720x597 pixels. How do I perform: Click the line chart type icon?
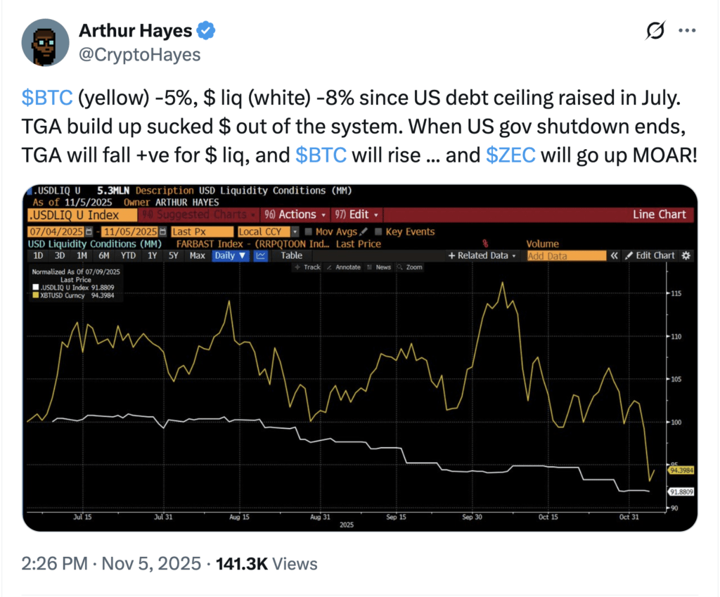pos(261,256)
